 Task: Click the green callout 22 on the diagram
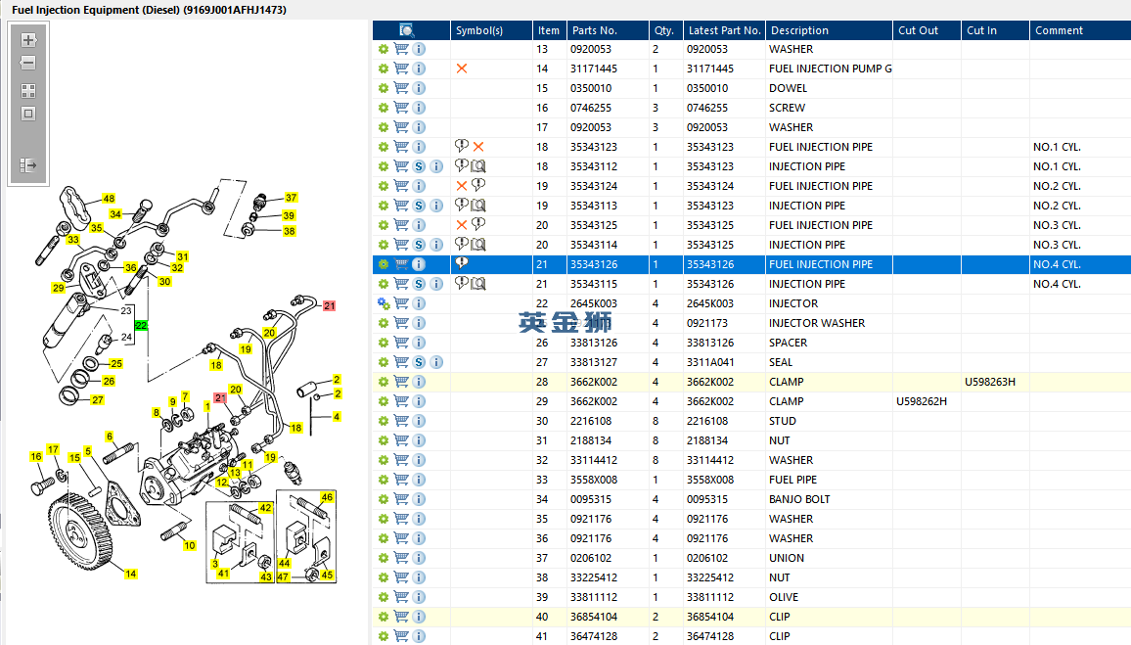tap(141, 325)
